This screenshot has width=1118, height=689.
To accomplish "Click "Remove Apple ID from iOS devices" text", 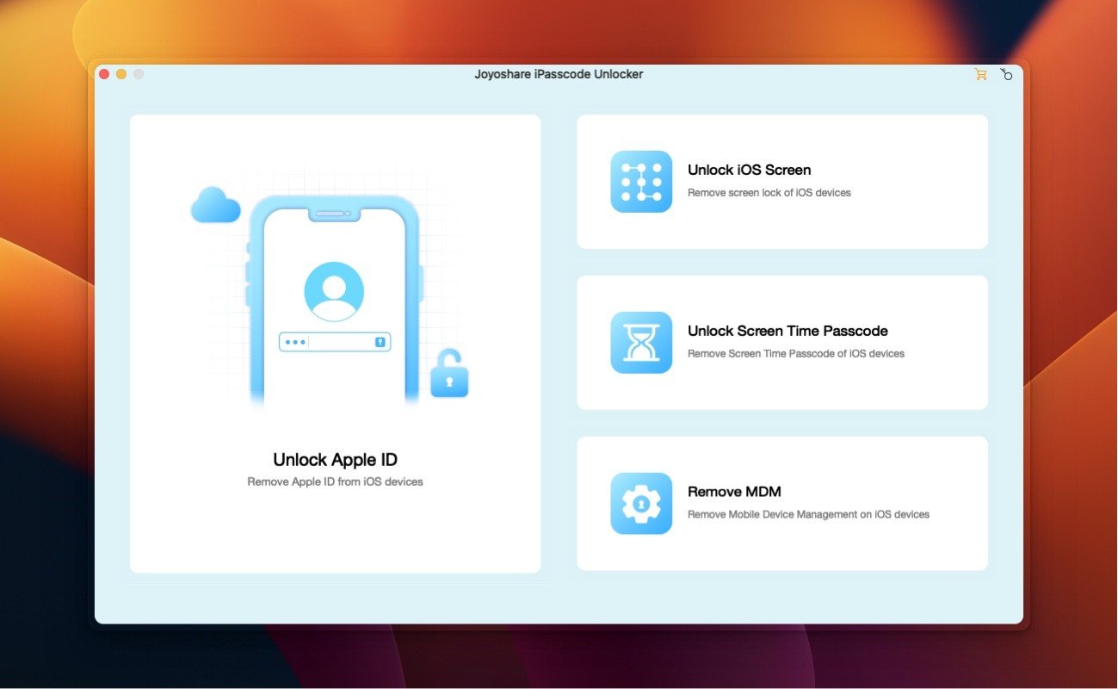I will [335, 482].
